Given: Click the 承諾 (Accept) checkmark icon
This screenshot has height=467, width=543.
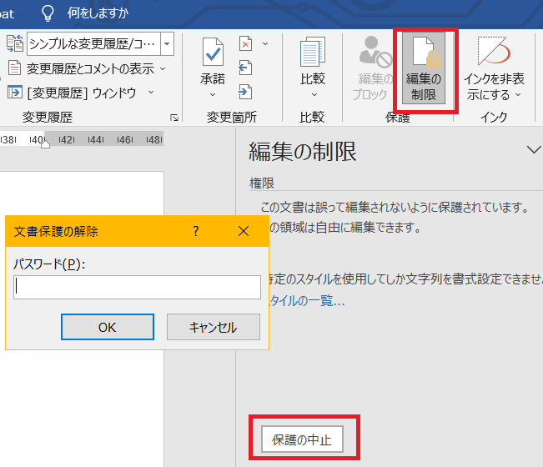Looking at the screenshot, I should pyautogui.click(x=213, y=54).
